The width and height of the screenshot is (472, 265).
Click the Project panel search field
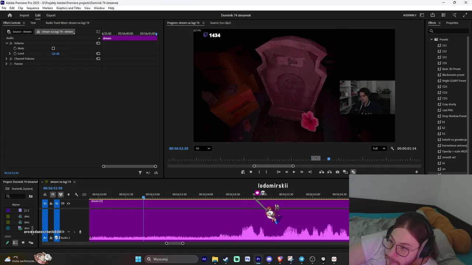click(15, 196)
